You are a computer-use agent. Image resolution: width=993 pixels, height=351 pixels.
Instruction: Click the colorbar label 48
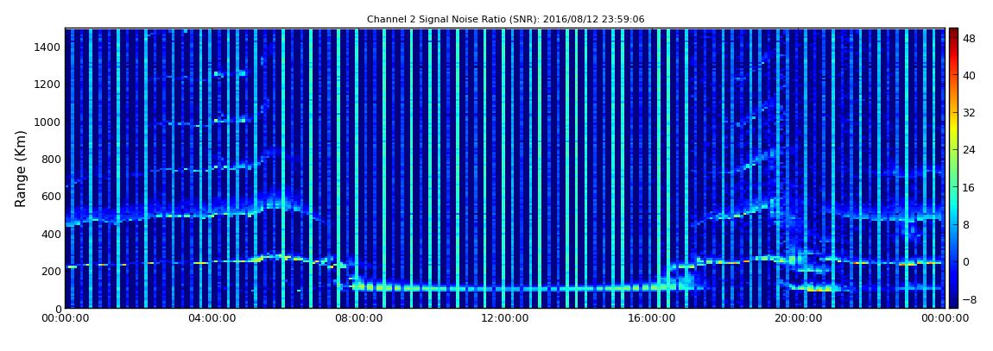pyautogui.click(x=969, y=38)
